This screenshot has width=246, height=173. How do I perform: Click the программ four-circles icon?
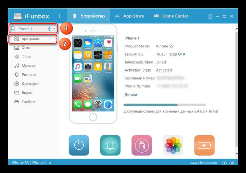coord(17,39)
